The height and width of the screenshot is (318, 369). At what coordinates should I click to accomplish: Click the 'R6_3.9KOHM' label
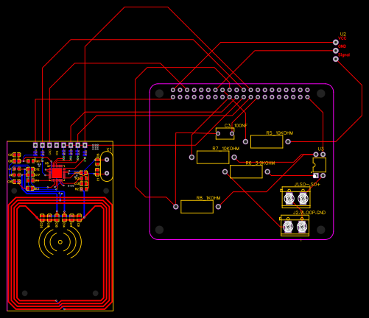(x=260, y=163)
